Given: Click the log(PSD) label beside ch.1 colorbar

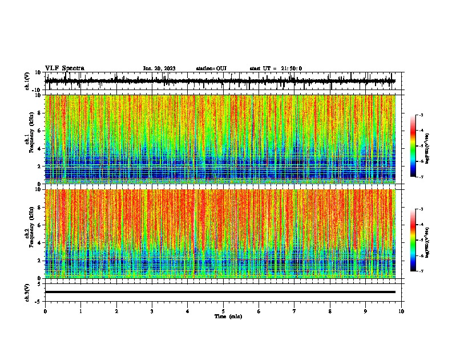Looking at the screenshot, I should click(x=427, y=148).
